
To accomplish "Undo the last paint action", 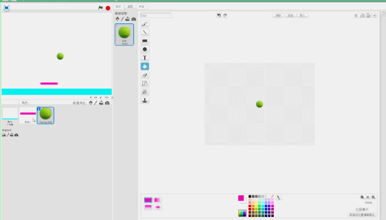I will pyautogui.click(x=218, y=15).
